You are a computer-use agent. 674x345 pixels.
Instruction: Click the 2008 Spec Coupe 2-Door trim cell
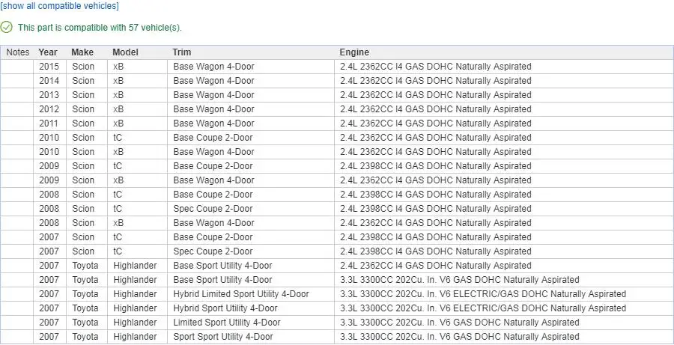pos(251,208)
